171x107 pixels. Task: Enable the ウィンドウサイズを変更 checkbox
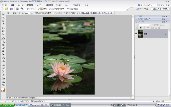[x=36, y=13]
